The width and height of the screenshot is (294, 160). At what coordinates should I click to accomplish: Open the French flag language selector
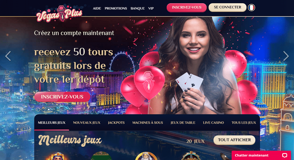pyautogui.click(x=251, y=8)
